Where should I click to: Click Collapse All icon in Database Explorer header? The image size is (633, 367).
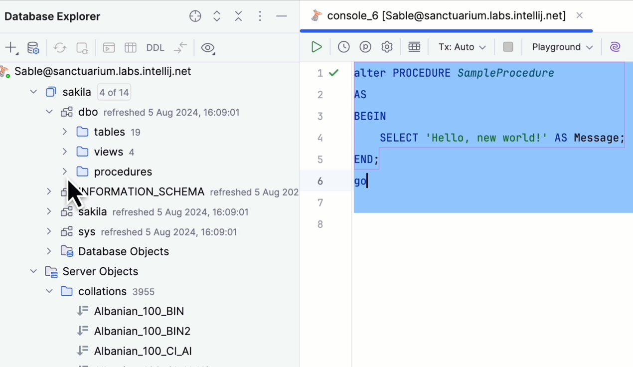[x=238, y=16]
